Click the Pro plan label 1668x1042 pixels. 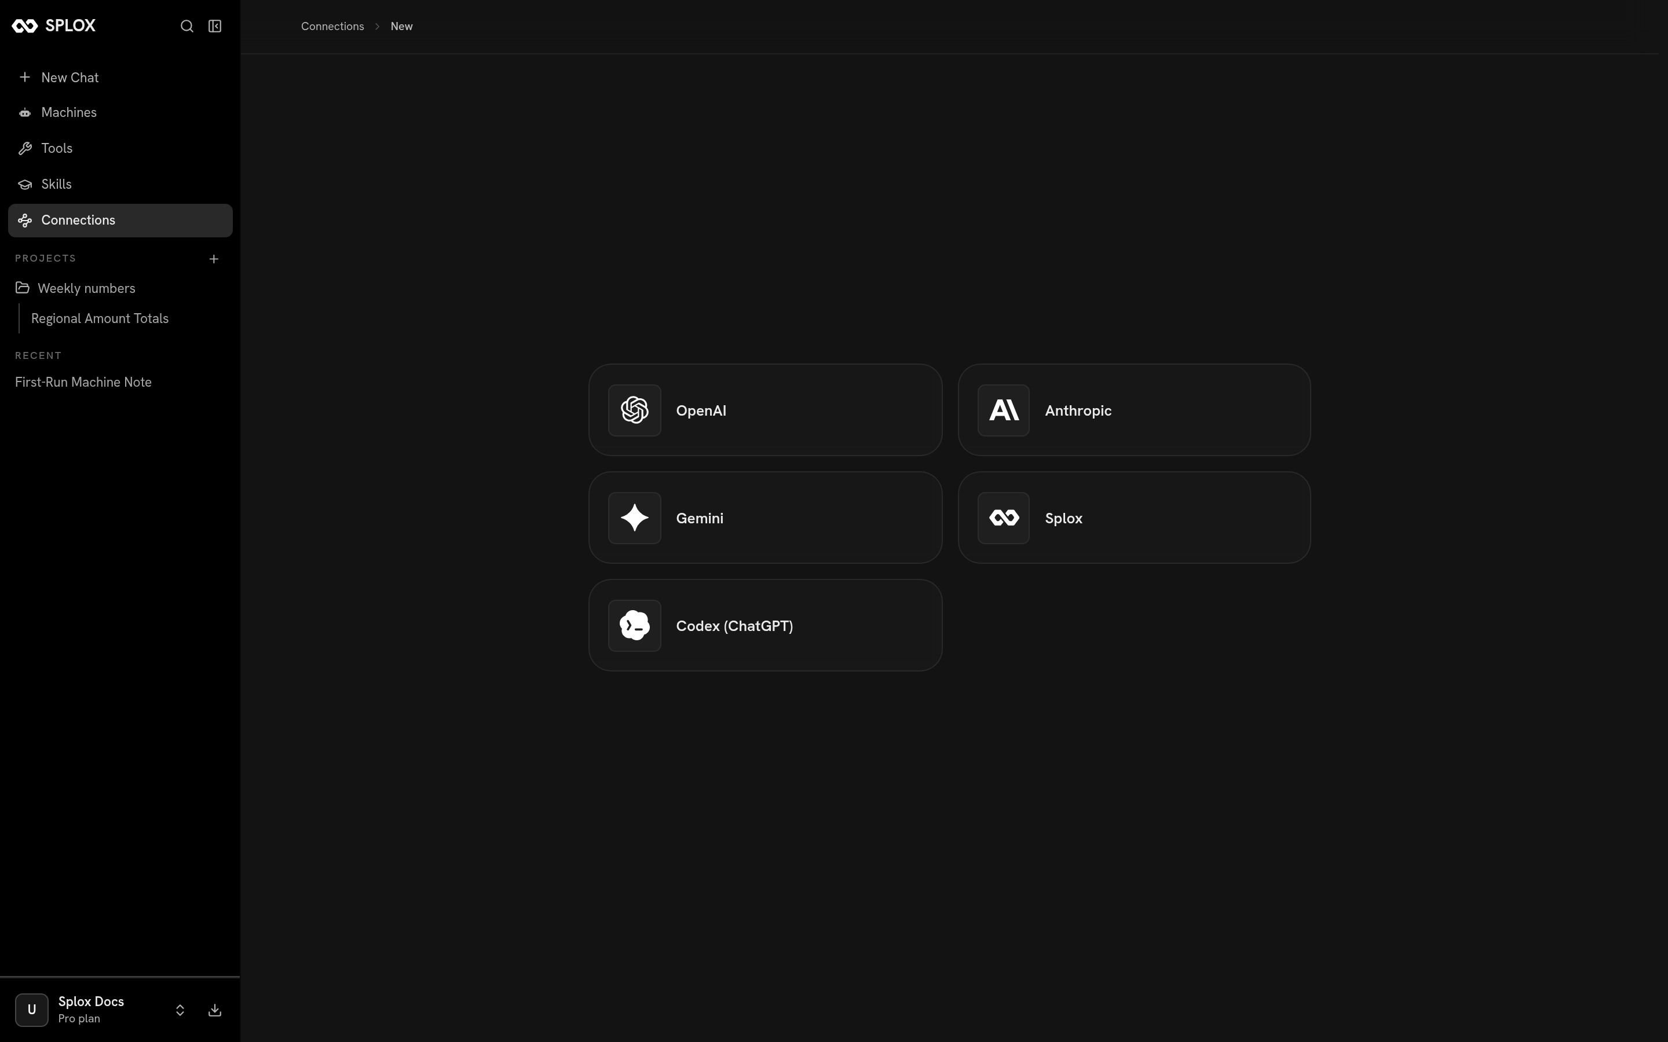[79, 1019]
